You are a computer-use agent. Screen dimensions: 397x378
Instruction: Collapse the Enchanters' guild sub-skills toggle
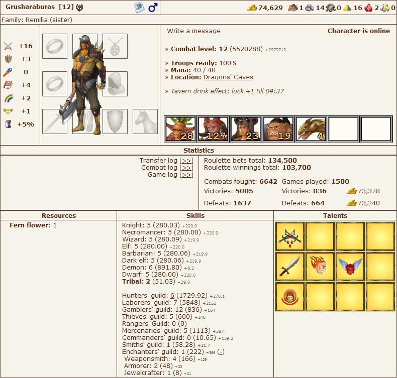pyautogui.click(x=221, y=352)
